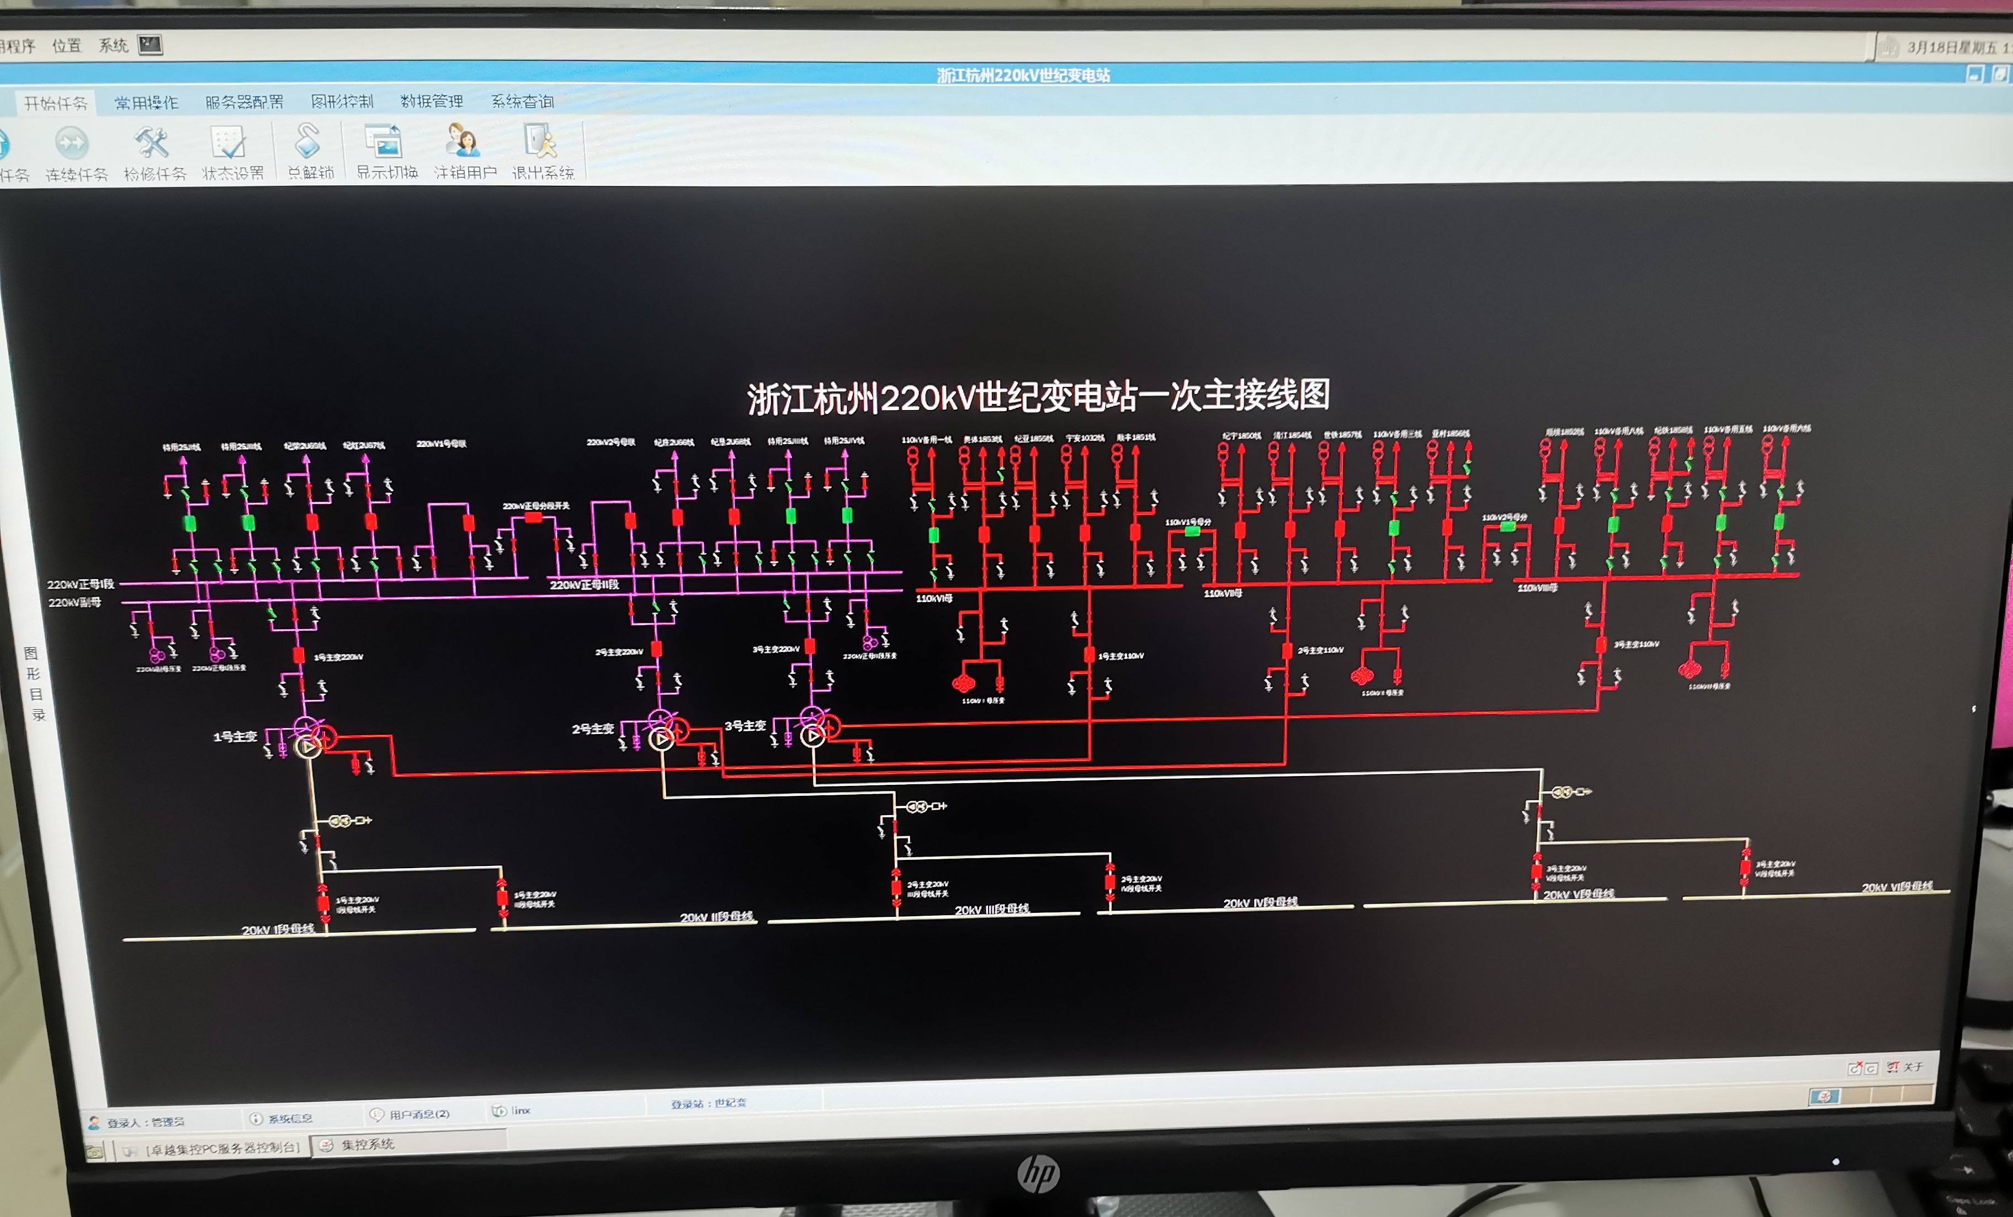2013x1217 pixels.
Task: Open 用户消息(2) in status bar
Action: [x=411, y=1114]
